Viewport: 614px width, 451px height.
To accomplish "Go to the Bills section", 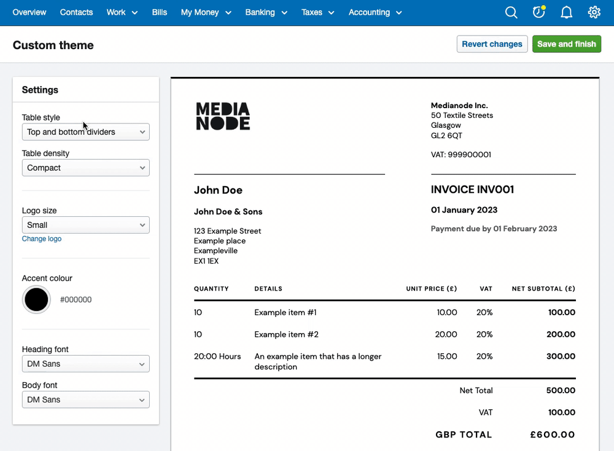I will point(159,12).
